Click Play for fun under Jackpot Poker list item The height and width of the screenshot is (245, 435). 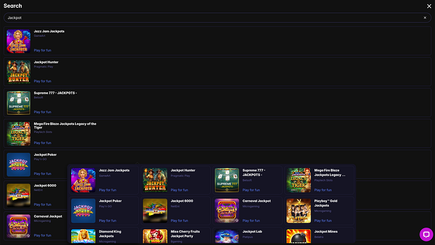point(42,174)
